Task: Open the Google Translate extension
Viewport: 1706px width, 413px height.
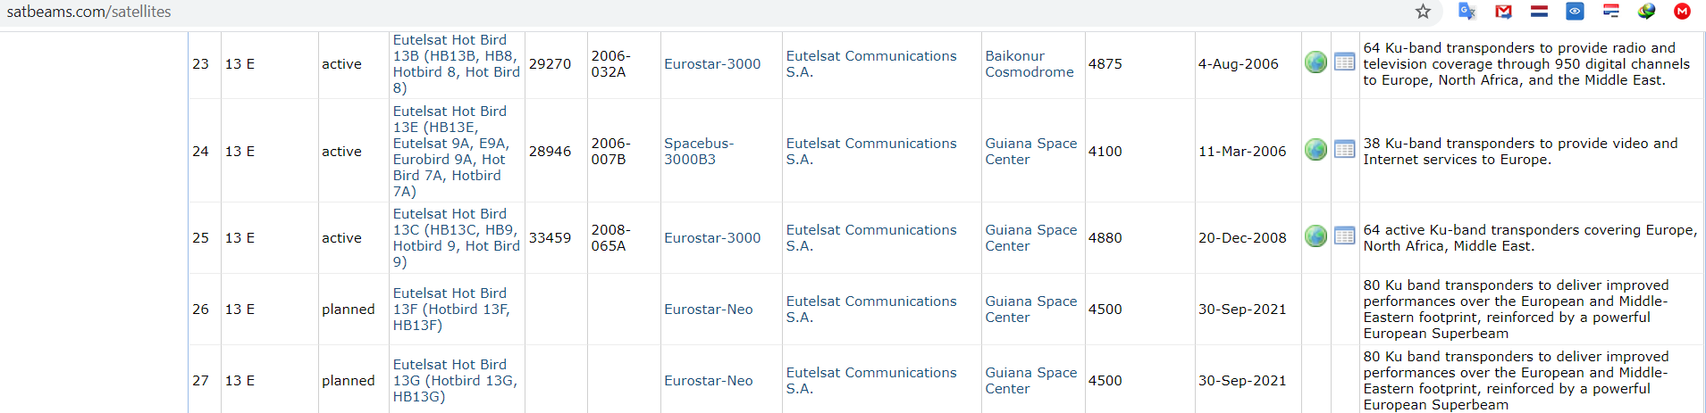Action: [1466, 12]
